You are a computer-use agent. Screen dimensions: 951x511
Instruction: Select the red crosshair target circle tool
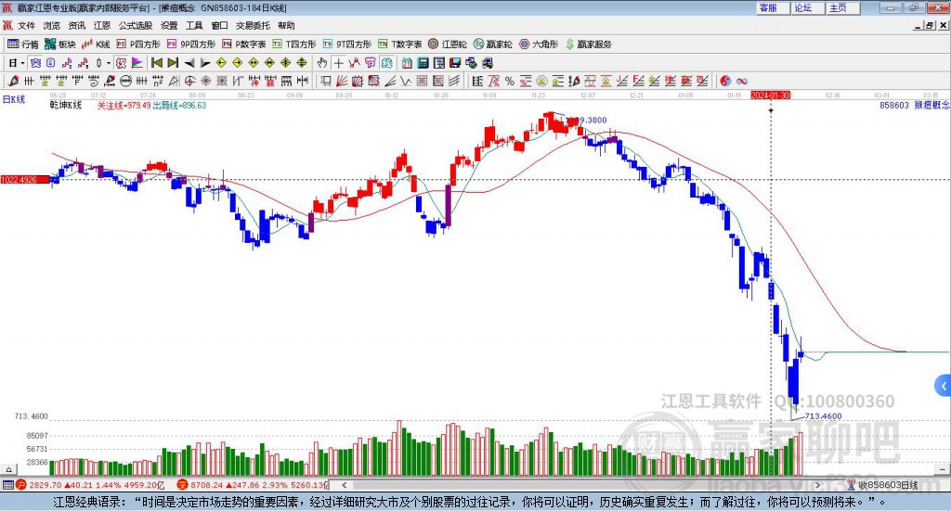pos(189,81)
